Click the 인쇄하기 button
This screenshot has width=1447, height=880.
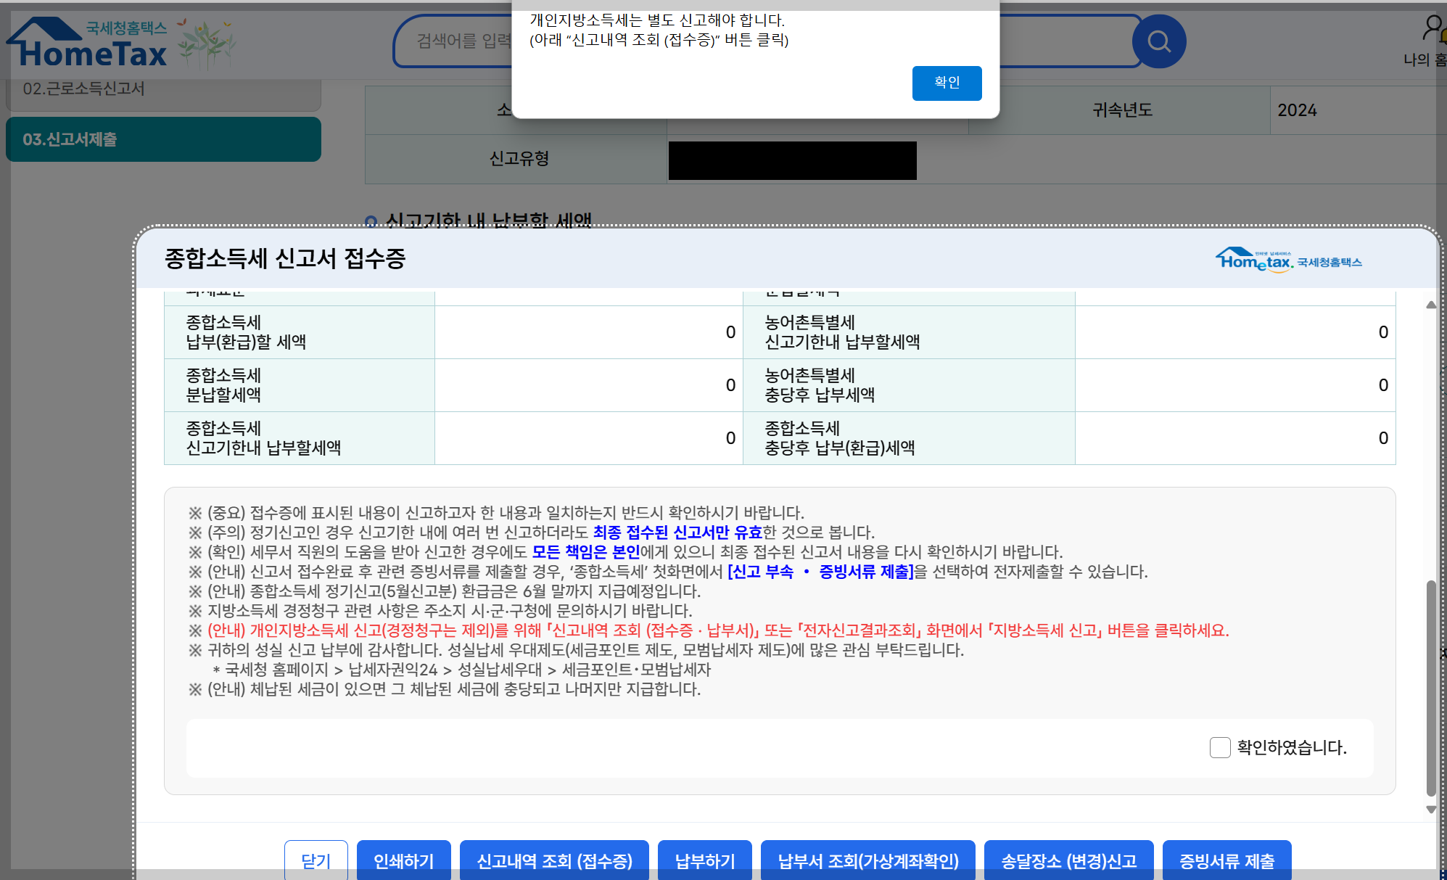coord(403,860)
